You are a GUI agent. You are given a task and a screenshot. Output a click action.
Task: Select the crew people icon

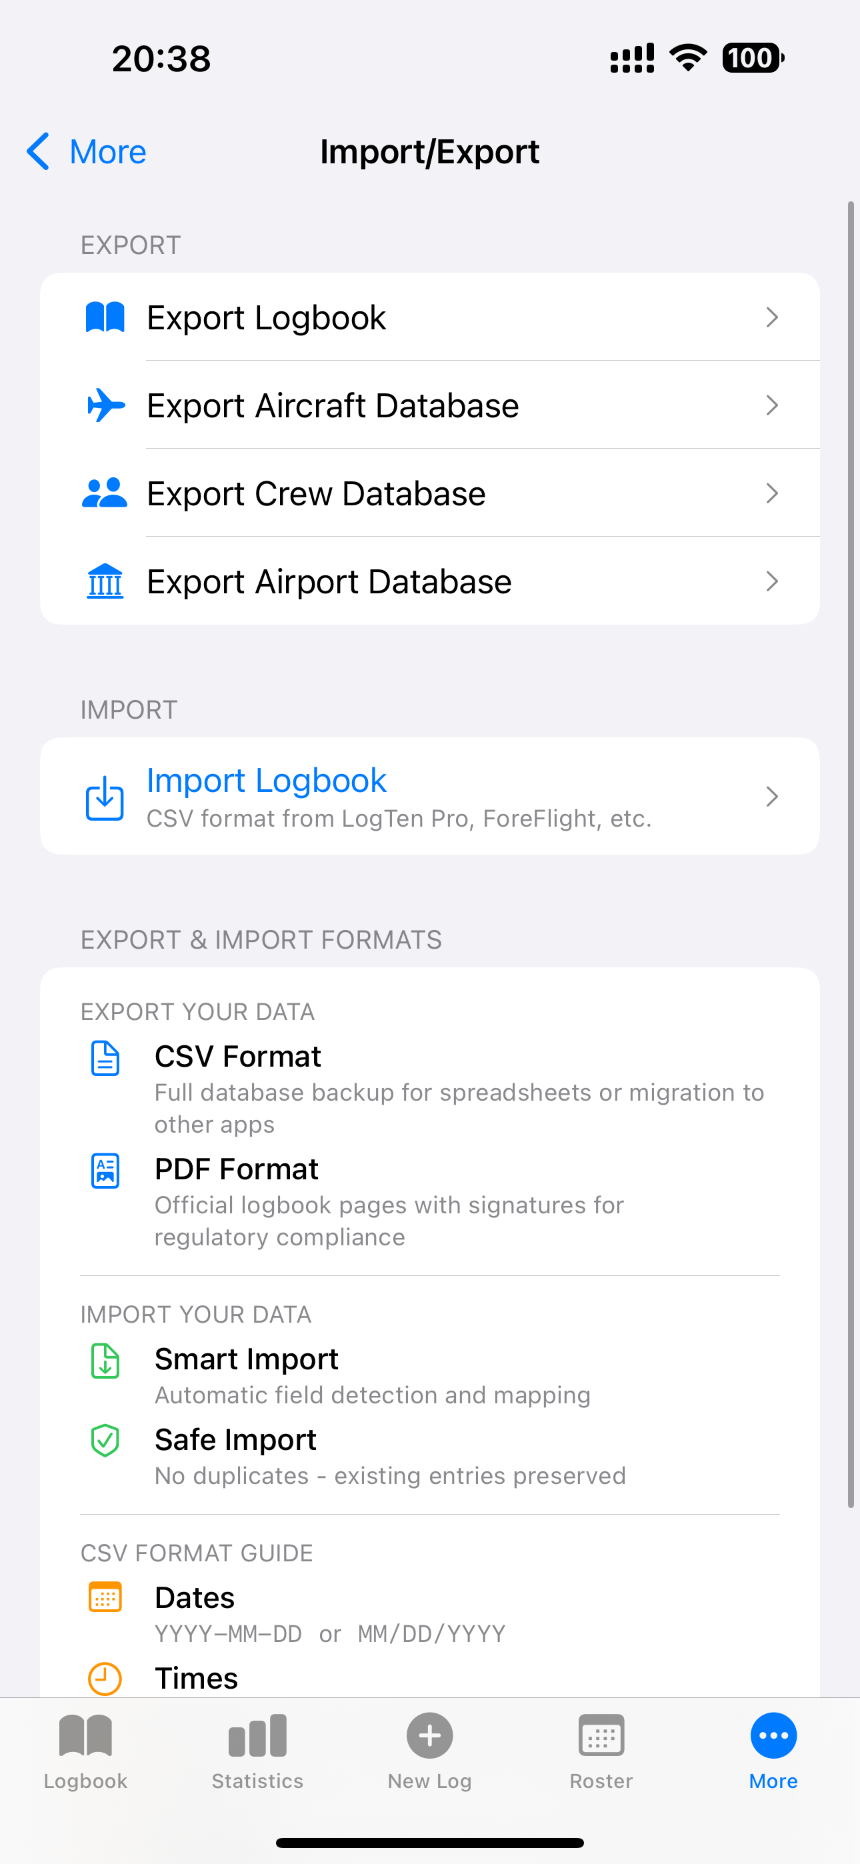104,492
